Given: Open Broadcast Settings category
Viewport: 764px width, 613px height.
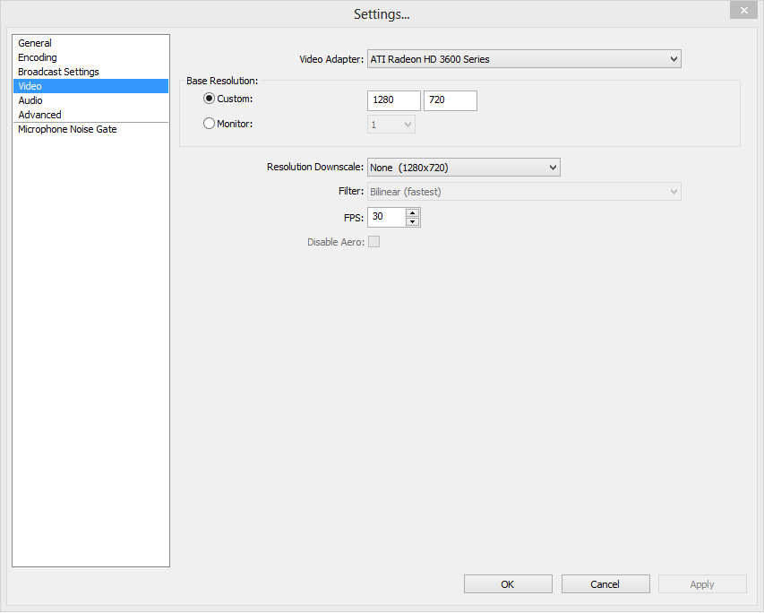Looking at the screenshot, I should [x=90, y=72].
